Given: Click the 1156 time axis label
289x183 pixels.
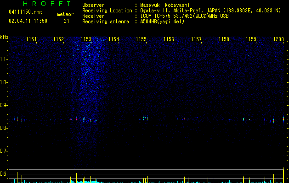Looking at the screenshot, I should 169,39.
